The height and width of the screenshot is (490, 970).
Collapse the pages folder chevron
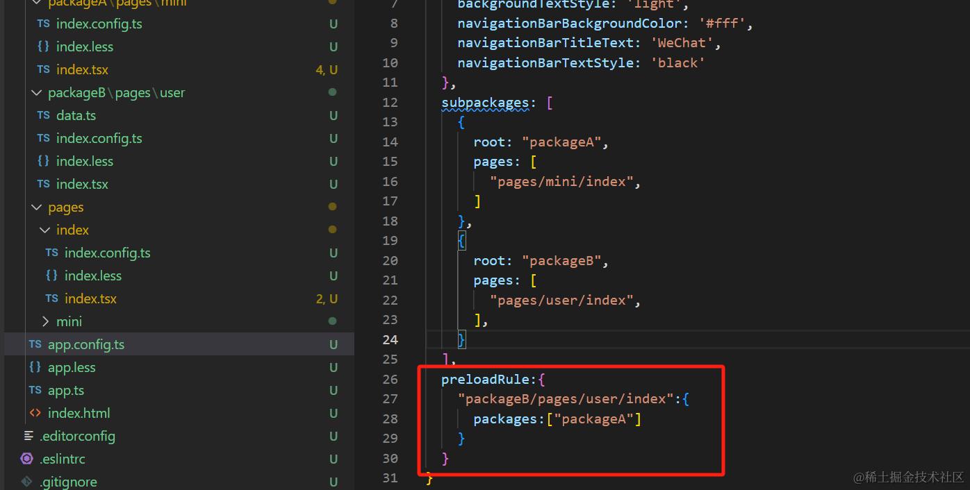click(36, 207)
